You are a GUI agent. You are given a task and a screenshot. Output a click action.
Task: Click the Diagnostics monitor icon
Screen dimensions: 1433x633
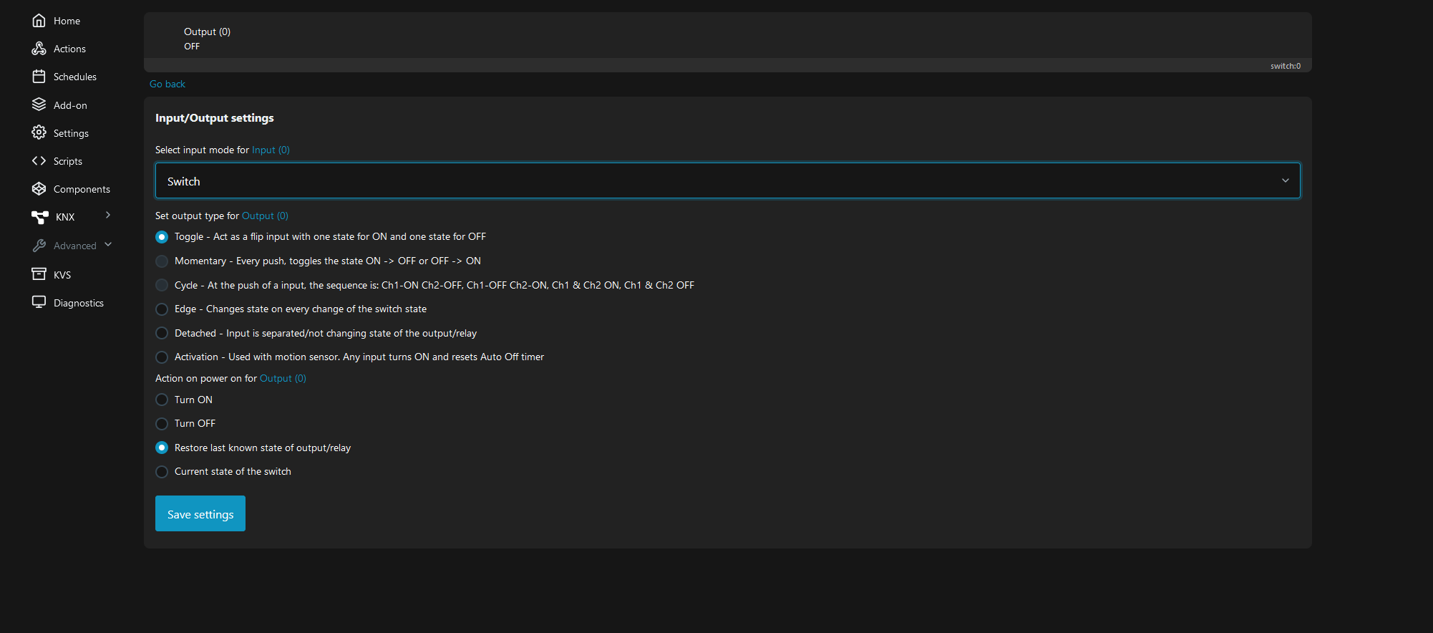39,302
